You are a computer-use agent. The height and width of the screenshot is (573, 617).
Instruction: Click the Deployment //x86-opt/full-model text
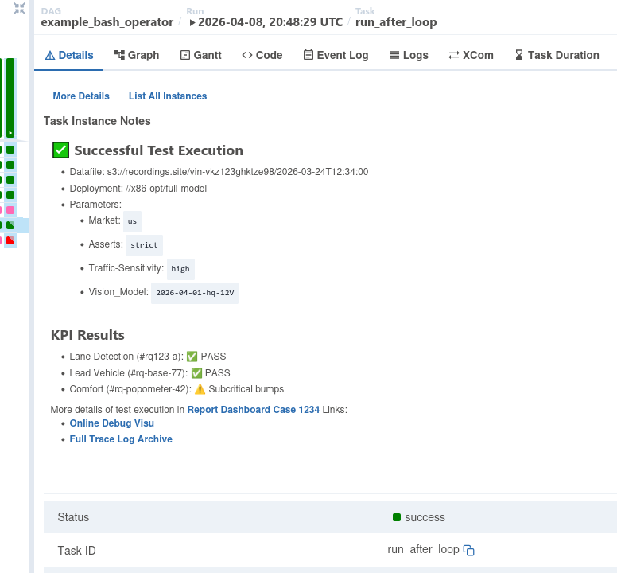click(138, 189)
